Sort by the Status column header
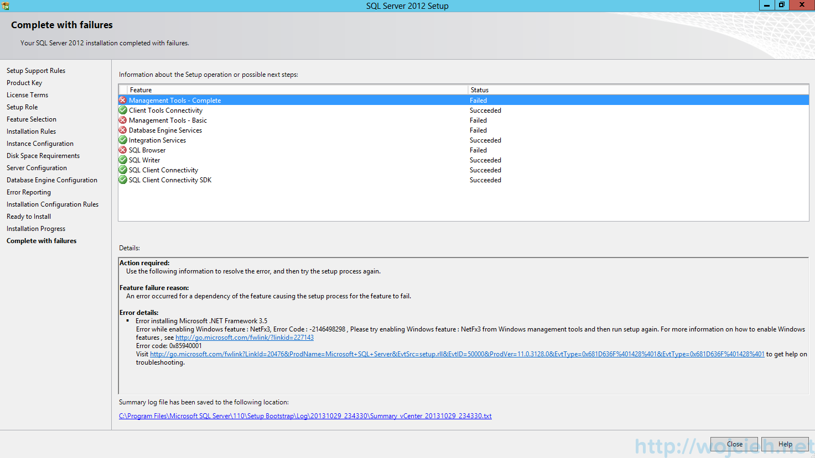 pos(638,90)
